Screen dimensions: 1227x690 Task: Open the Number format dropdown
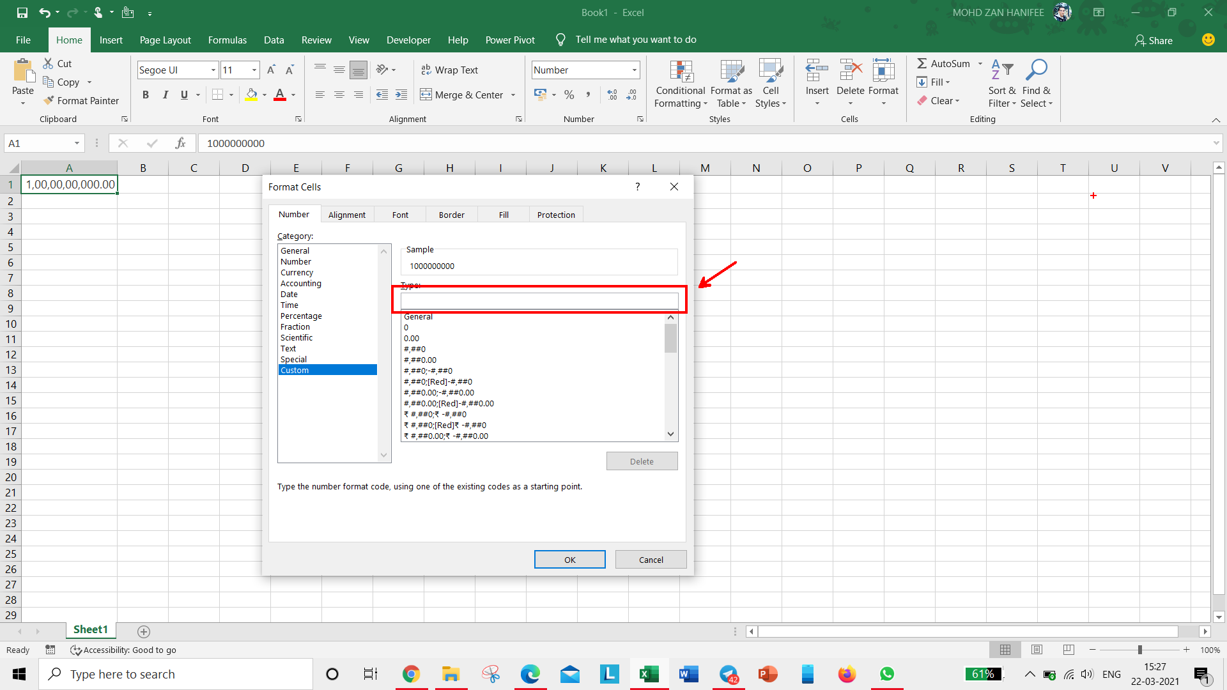point(634,70)
